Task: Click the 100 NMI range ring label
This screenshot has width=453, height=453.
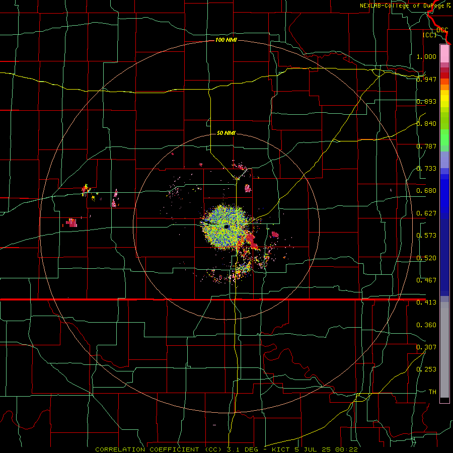Action: [226, 40]
